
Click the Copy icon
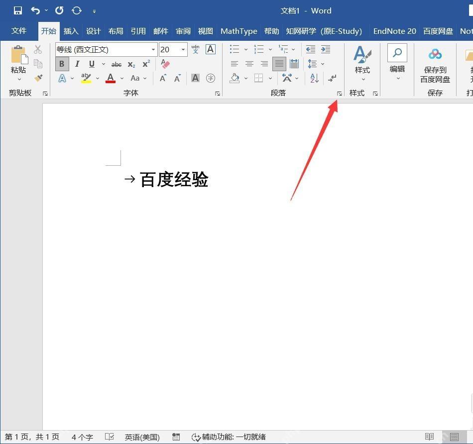(38, 64)
